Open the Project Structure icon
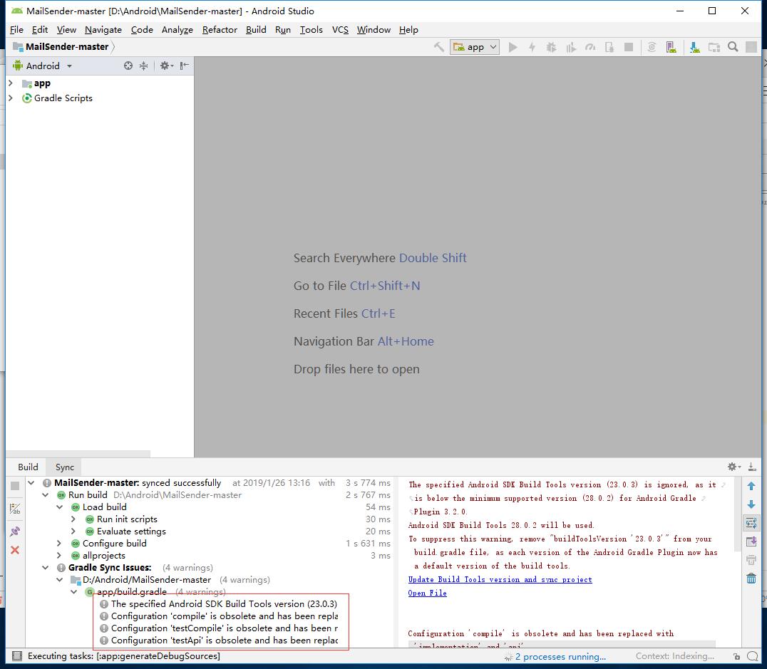Screen dimensions: 767x669 (x=714, y=47)
